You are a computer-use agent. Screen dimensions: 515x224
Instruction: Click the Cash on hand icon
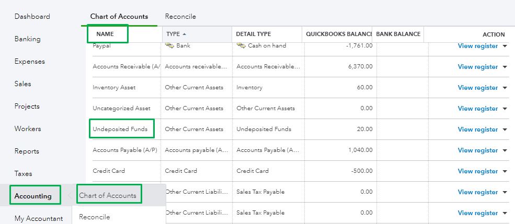click(241, 45)
